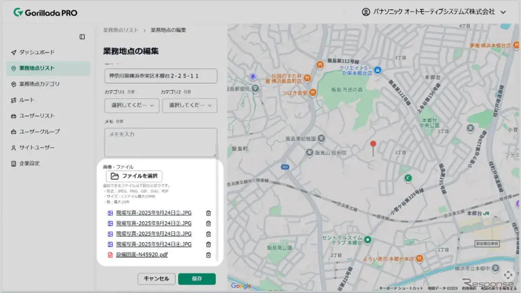Toggle the pan control on the map

(x=509, y=275)
